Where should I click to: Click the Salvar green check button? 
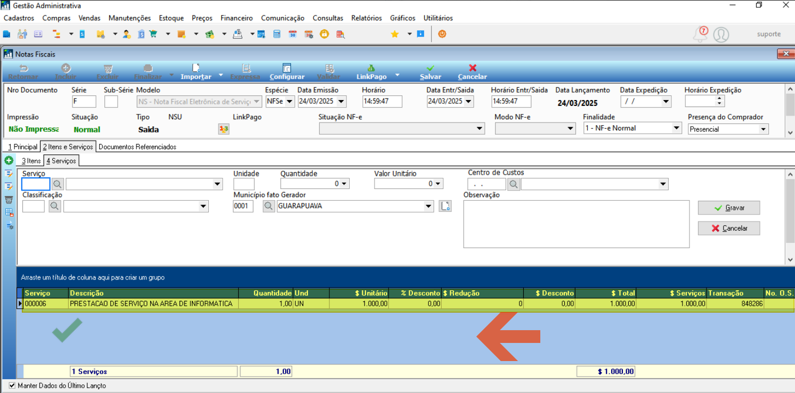click(431, 72)
